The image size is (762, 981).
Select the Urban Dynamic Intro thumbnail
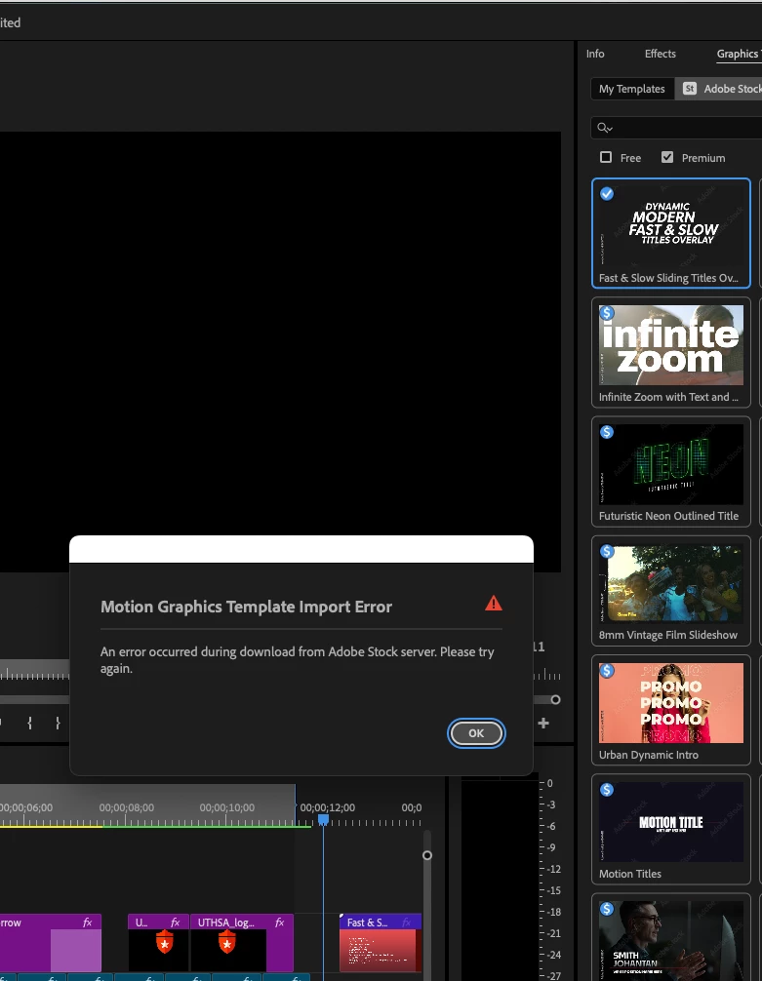671,703
